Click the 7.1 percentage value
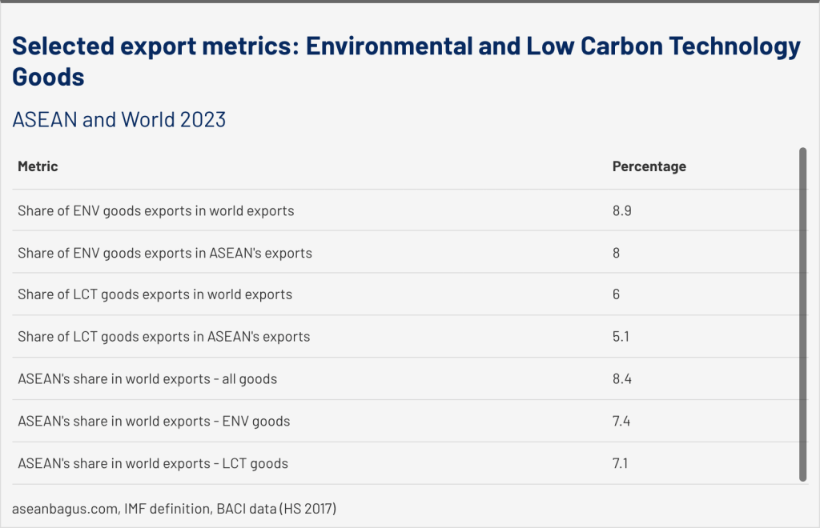Screen dimensions: 820x528 (x=621, y=463)
